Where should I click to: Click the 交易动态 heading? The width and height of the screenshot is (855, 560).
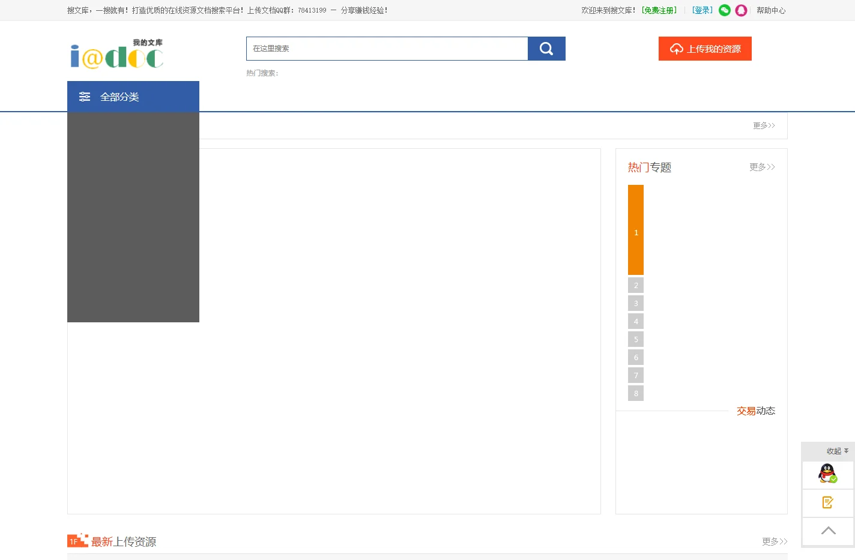point(756,411)
